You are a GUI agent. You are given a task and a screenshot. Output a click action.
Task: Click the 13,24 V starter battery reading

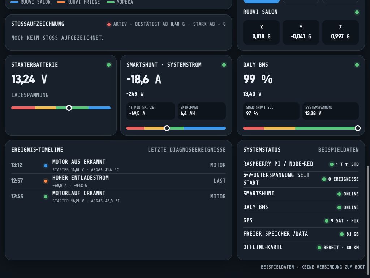(29, 79)
